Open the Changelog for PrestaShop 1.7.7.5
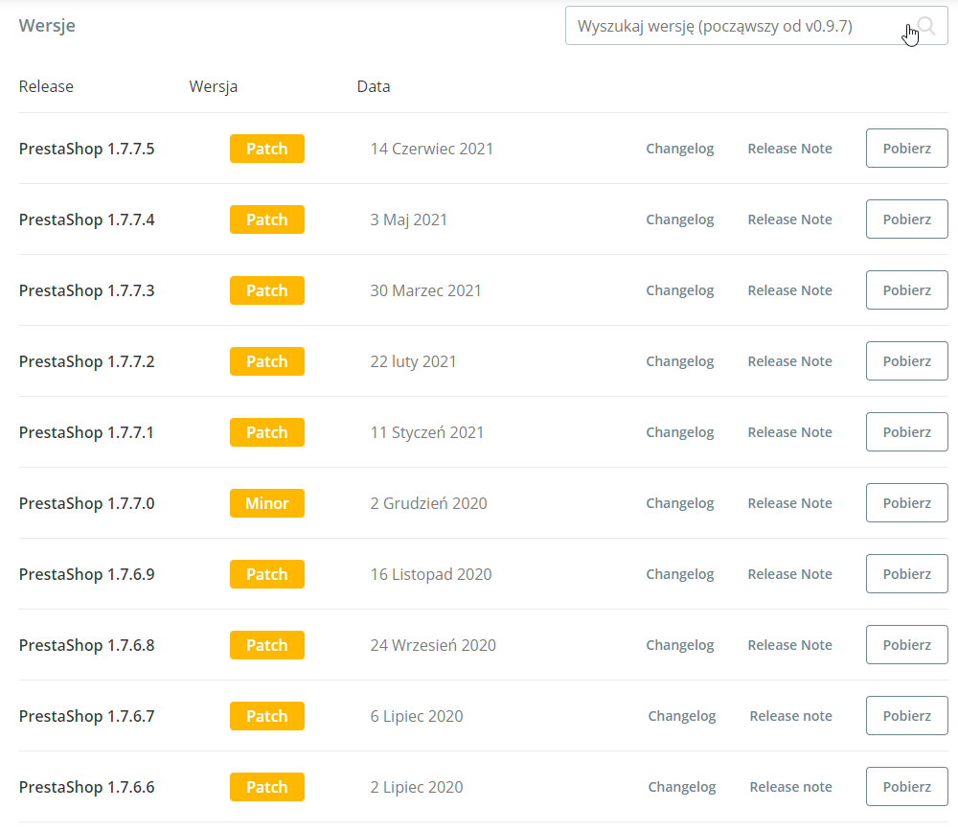Viewport: 958px width, 832px height. click(679, 149)
